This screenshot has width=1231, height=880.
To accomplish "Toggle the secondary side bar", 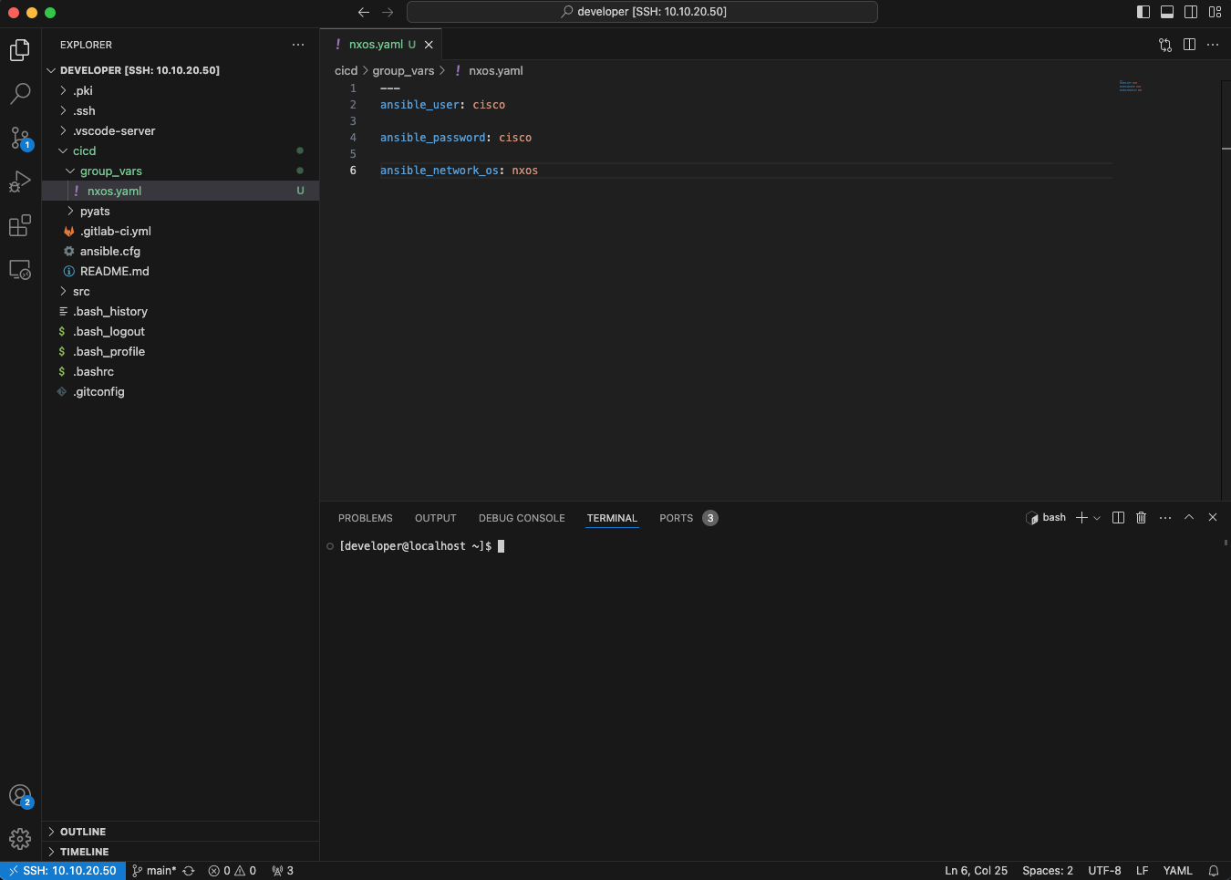I will click(1191, 12).
